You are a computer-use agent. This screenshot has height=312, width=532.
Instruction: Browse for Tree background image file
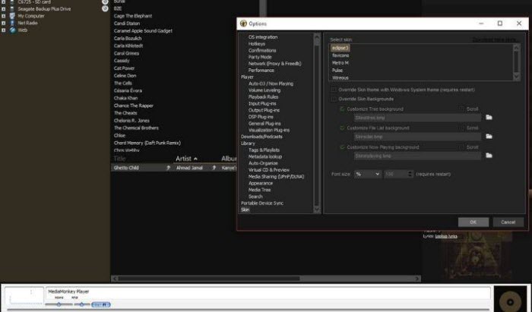point(489,117)
